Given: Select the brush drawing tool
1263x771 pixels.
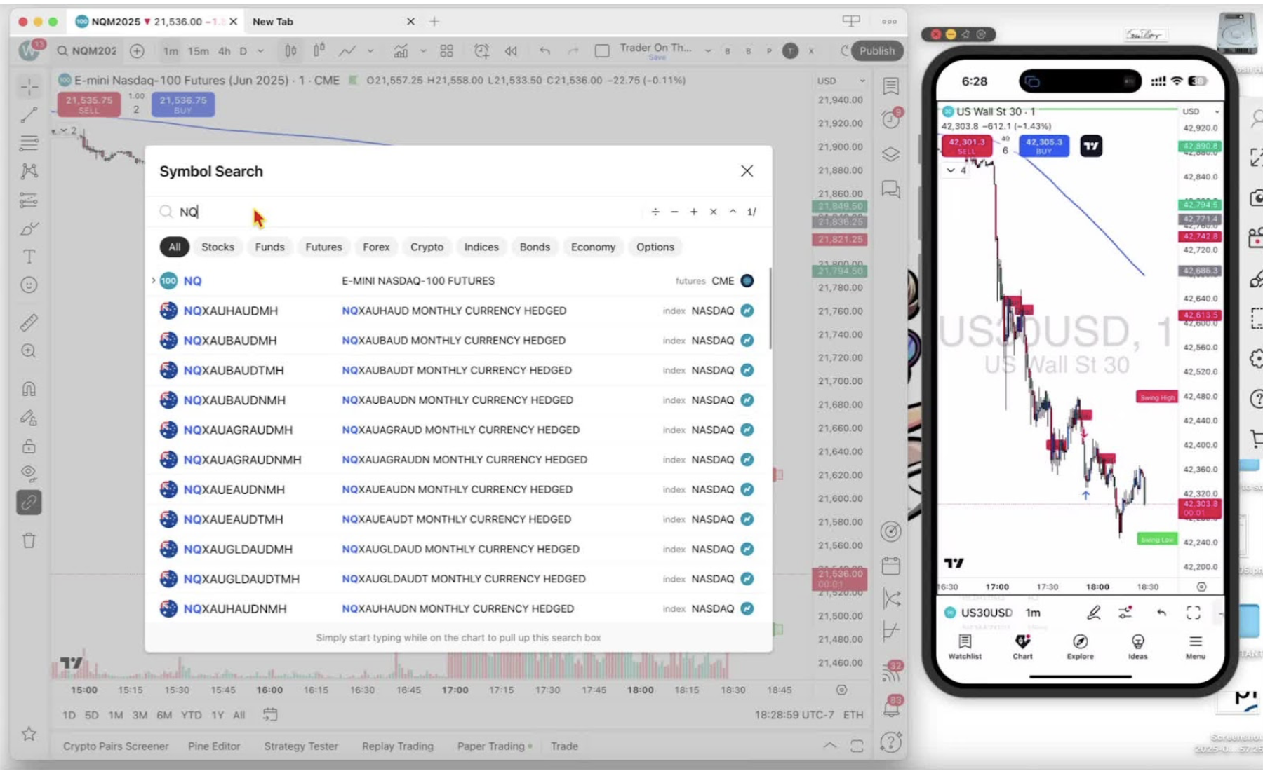Looking at the screenshot, I should (29, 228).
